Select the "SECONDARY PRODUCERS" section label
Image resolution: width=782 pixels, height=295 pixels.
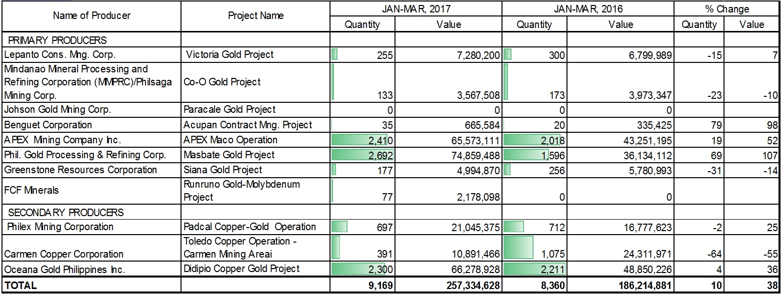[x=91, y=213]
